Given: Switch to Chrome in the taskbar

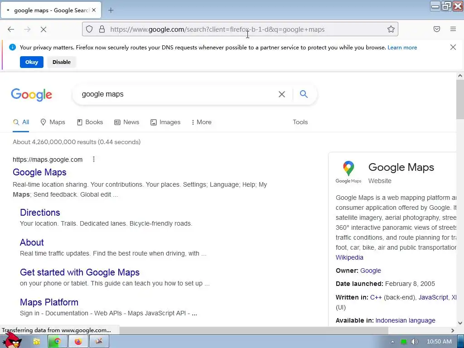Looking at the screenshot, I should tap(58, 342).
